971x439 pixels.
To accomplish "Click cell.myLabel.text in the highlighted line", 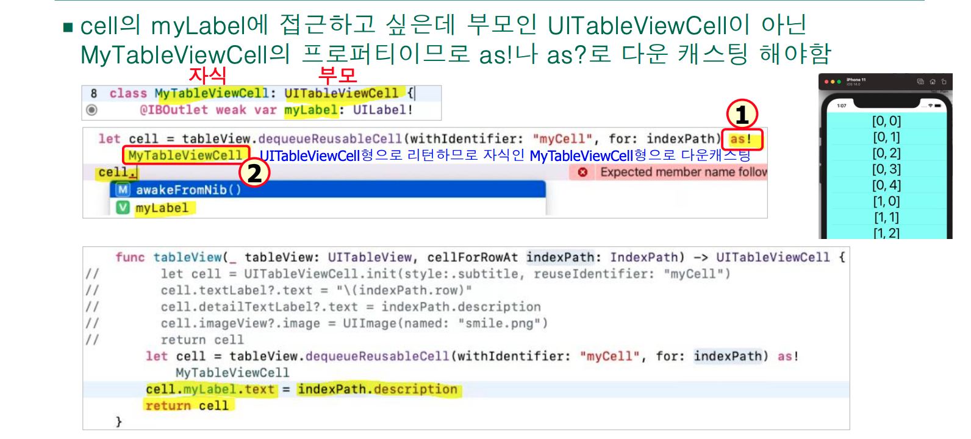I will coord(210,389).
